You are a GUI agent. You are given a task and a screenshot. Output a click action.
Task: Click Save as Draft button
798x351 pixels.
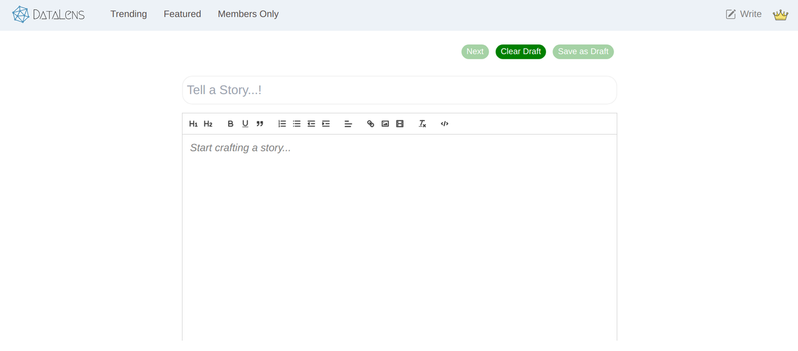tap(583, 52)
